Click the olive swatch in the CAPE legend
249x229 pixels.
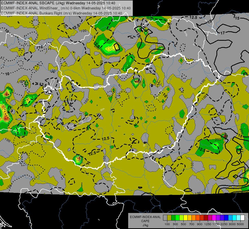(x=169, y=218)
